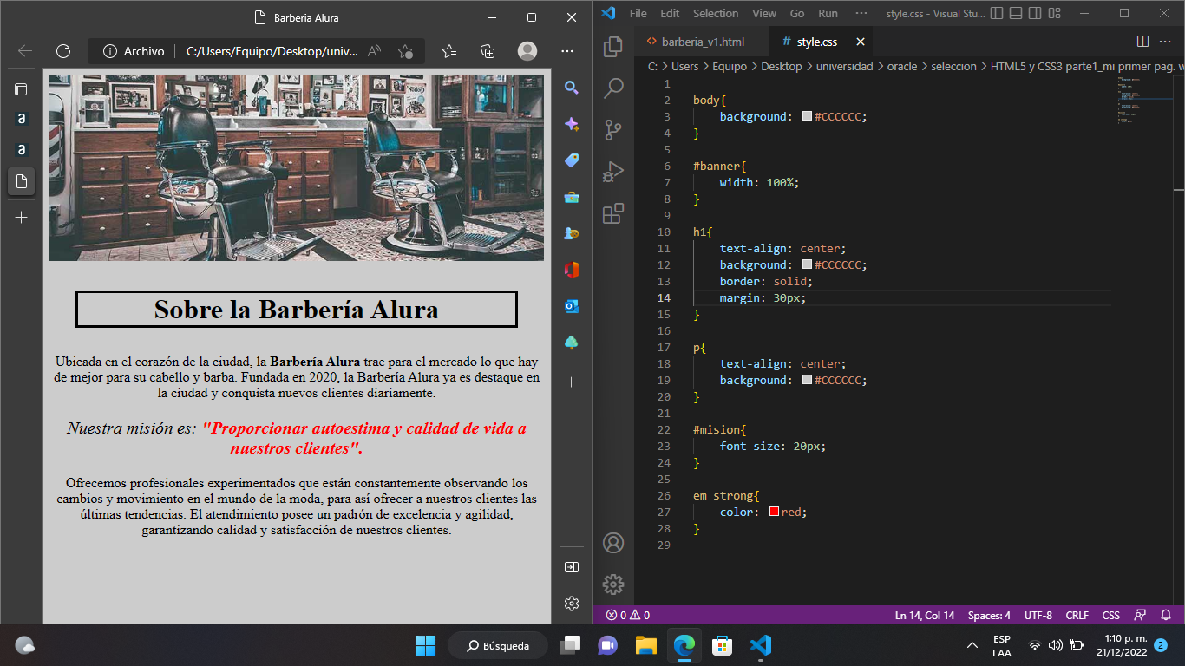This screenshot has width=1185, height=666.
Task: Refresh the Barberia Alura page in Edge
Action: [62, 51]
